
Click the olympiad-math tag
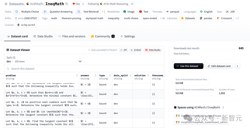click(x=94, y=18)
